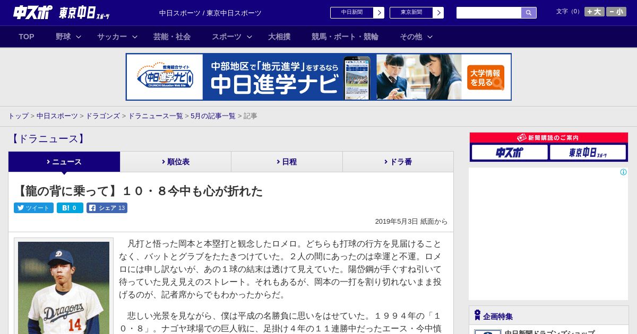
Task: Share article with Twitter ツイート button
Action: (33, 208)
